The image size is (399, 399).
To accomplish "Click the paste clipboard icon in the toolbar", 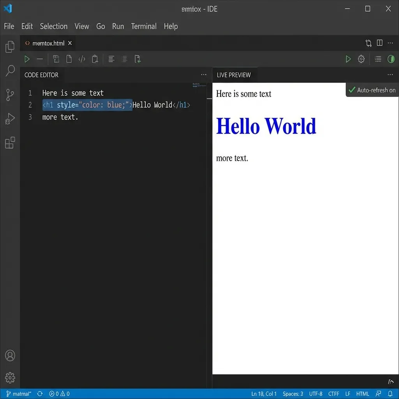I will tap(95, 59).
